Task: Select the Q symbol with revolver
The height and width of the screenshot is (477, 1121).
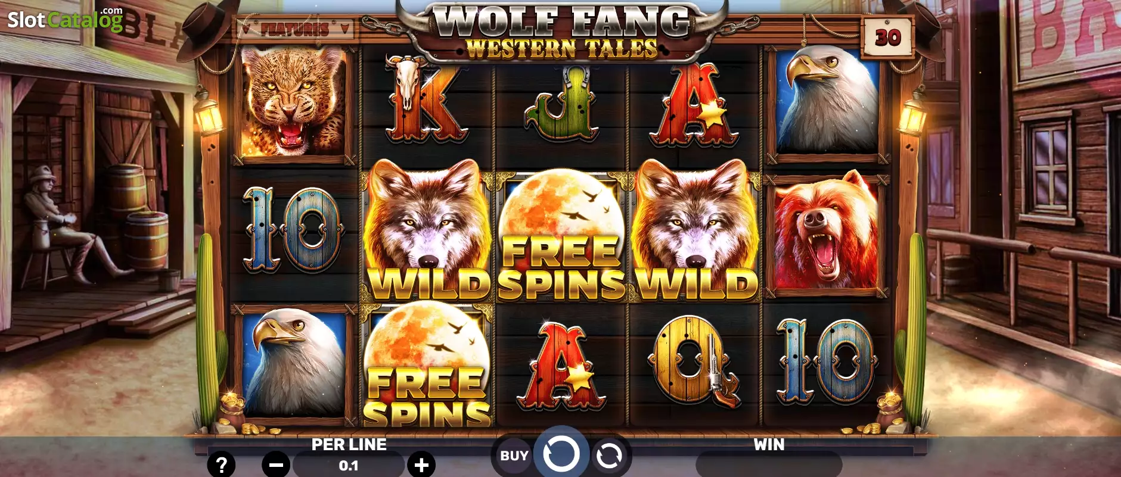Action: [x=693, y=361]
